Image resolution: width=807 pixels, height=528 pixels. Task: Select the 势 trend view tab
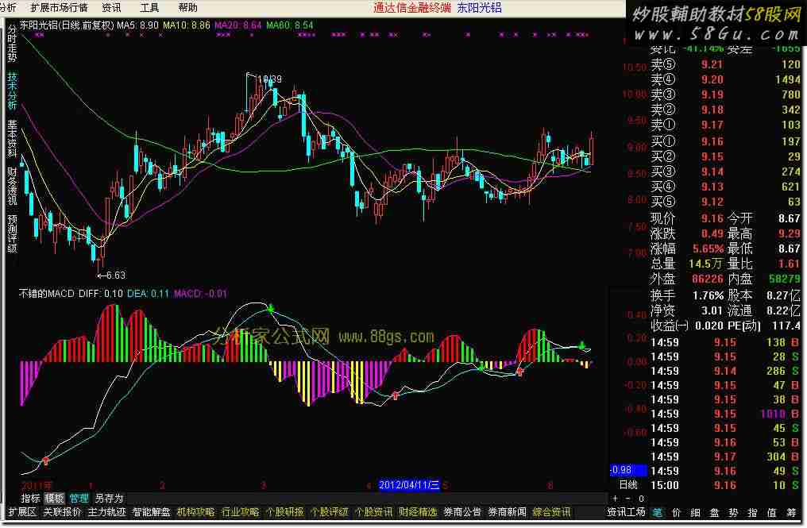pos(733,512)
